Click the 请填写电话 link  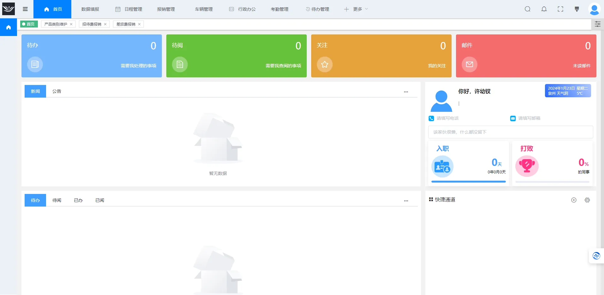(x=447, y=118)
